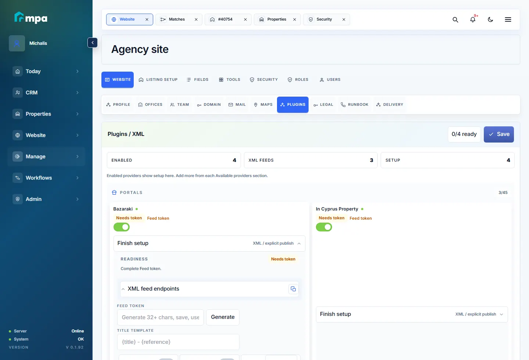The image size is (529, 360).
Task: Focus the Feed token input field
Action: pos(160,317)
